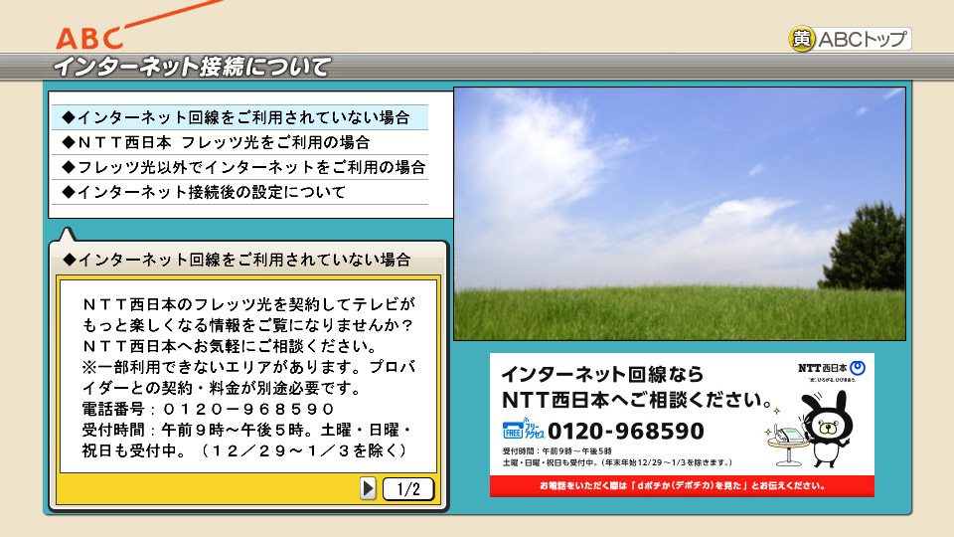Click the rabbit mascot illustration
Image resolution: width=954 pixels, height=537 pixels.
pos(825,430)
